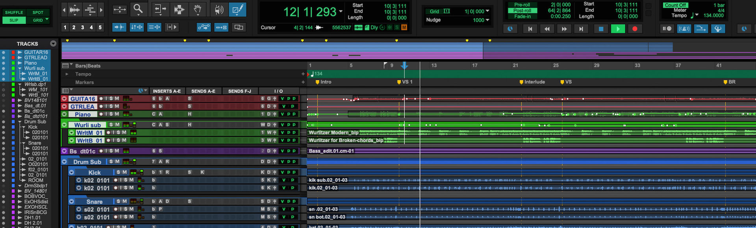Click the Fade-in button
Image resolution: width=756 pixels, height=228 pixels.
click(522, 17)
